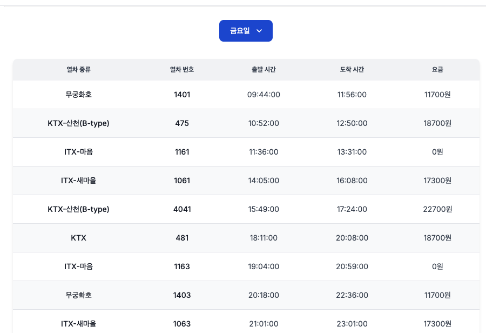Image resolution: width=486 pixels, height=333 pixels.
Task: Click arrival time 13:31:00
Action: coord(352,152)
